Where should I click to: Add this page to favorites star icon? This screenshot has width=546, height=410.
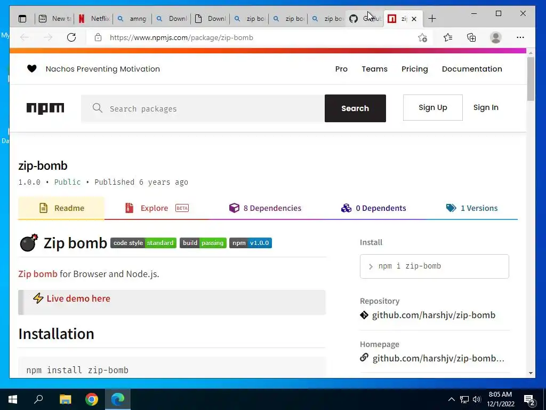422,37
